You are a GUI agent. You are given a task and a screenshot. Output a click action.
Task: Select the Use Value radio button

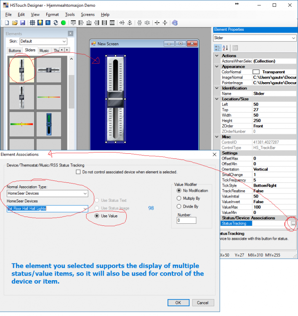pyautogui.click(x=97, y=216)
